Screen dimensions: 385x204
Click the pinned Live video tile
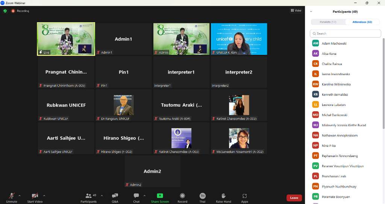pyautogui.click(x=66, y=39)
